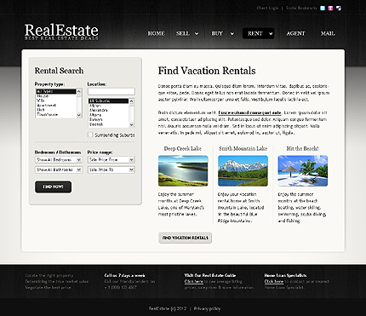Viewport: 366px width, 316px height.
Task: Property type list scroll down arrow
Action: [79, 115]
